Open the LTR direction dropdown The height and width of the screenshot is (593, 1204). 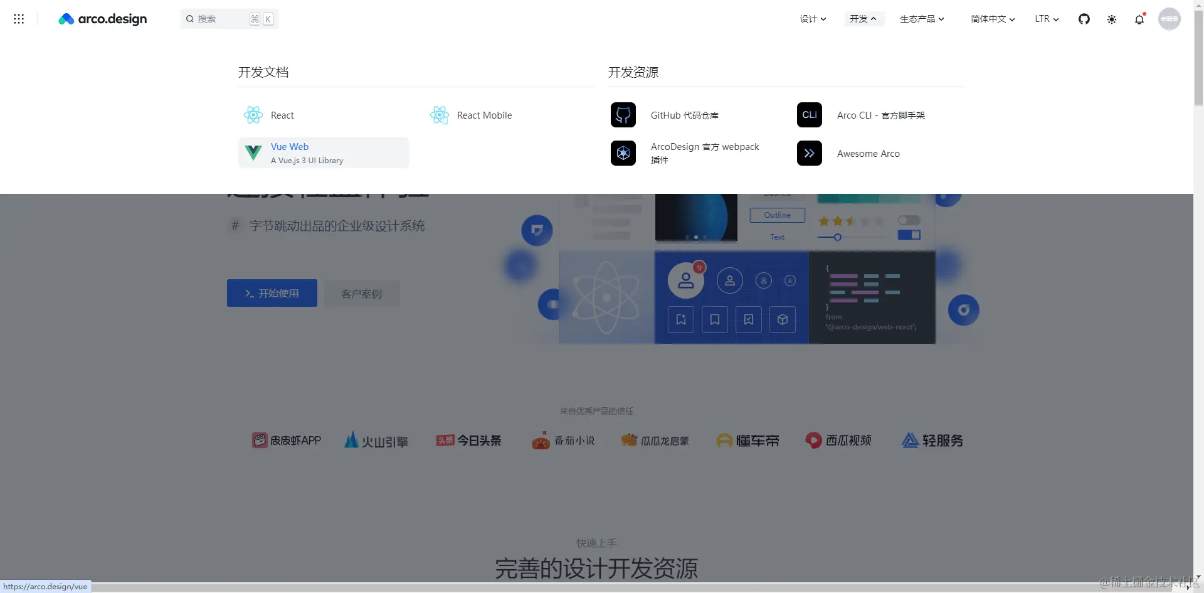(x=1047, y=19)
